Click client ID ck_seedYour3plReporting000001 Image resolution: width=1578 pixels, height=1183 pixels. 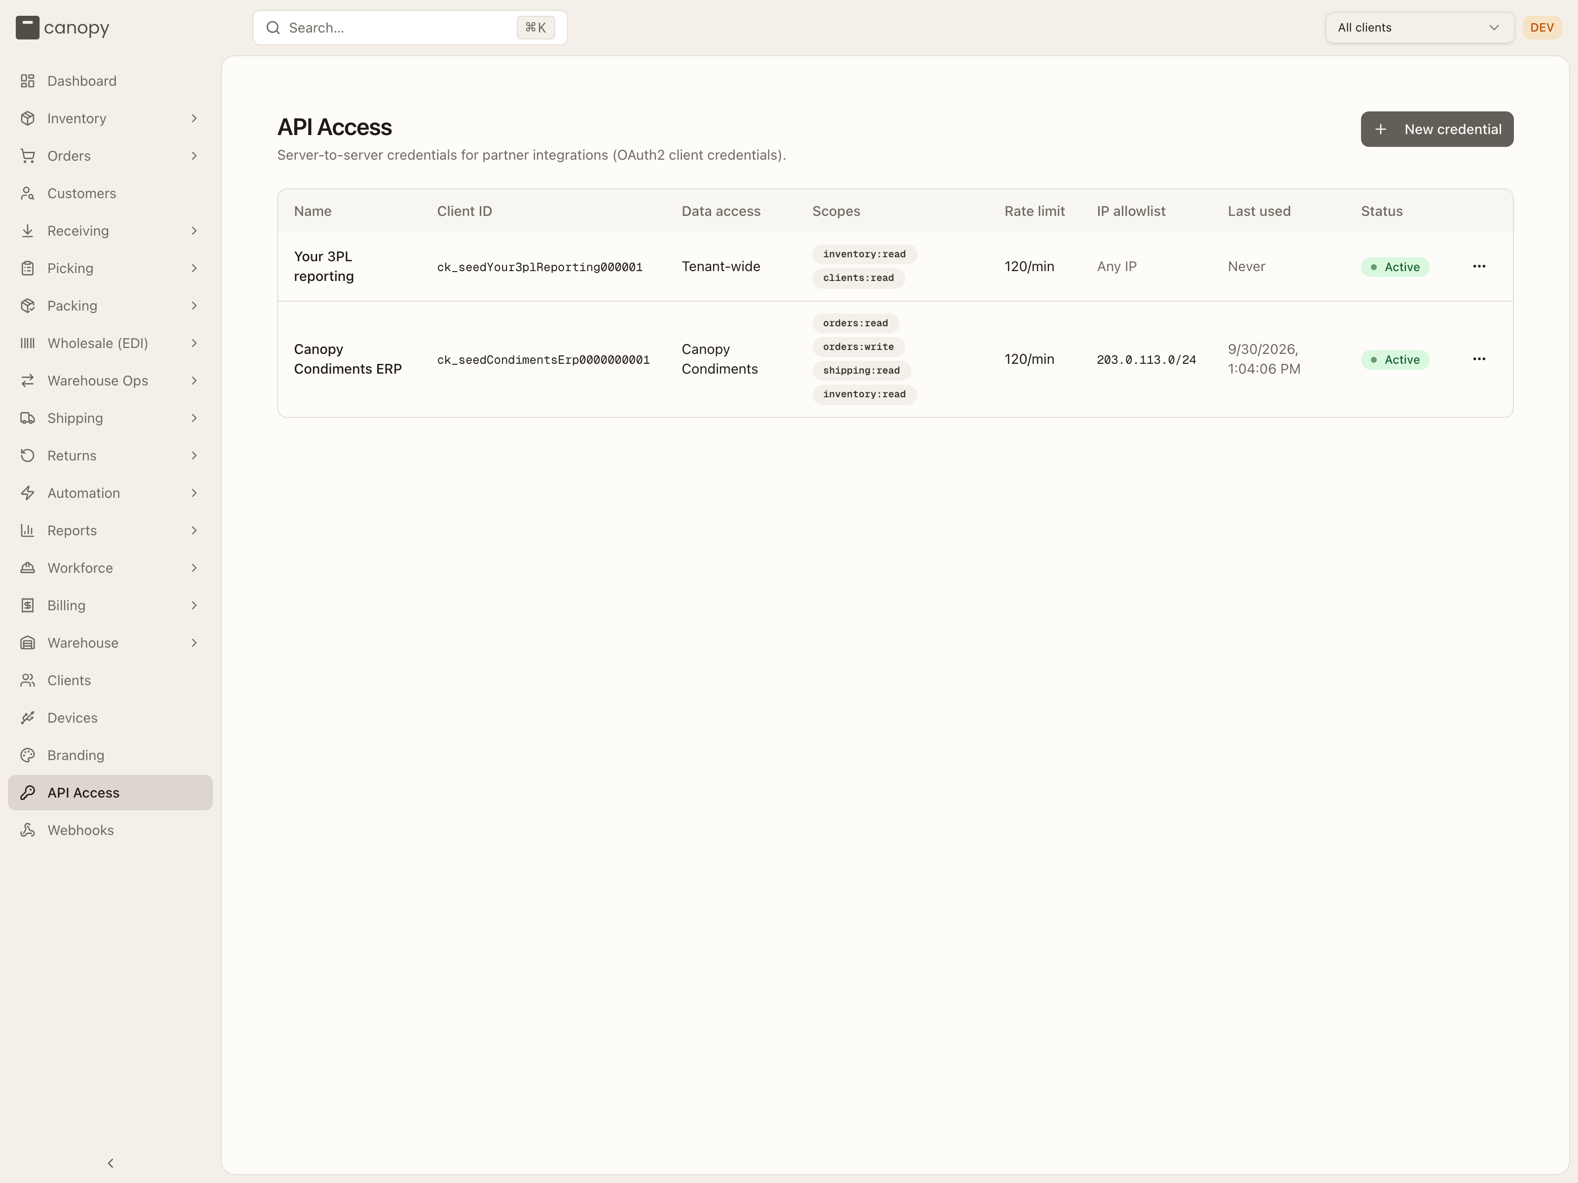coord(540,267)
